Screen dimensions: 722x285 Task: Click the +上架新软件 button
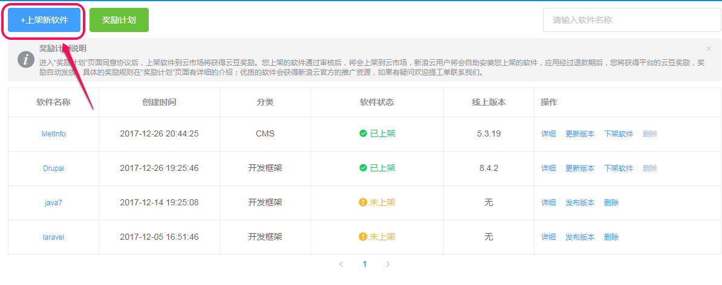[44, 20]
